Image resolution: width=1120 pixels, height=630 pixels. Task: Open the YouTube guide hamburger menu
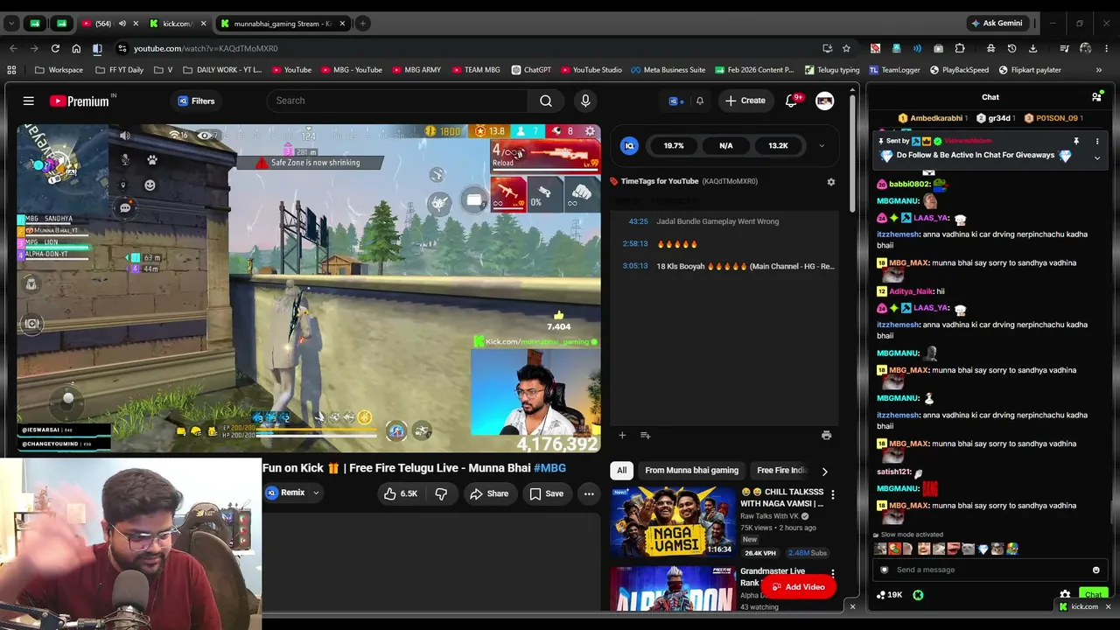click(29, 101)
